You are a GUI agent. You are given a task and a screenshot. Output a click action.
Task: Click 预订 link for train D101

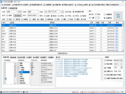point(117,42)
